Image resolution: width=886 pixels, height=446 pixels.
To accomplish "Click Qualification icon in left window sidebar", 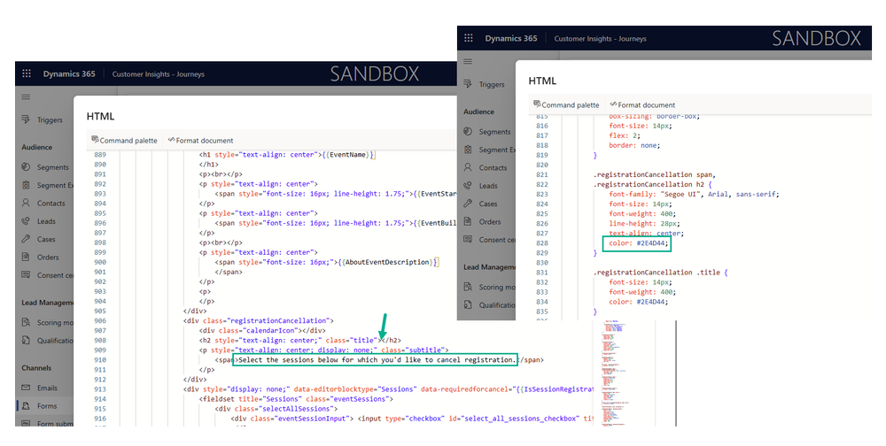I will [26, 340].
